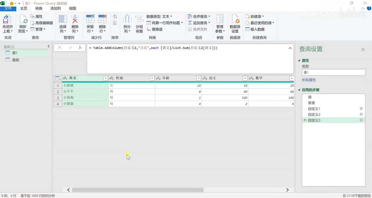Viewport: 372px width, 198px height.
Task: Cancel formula edit with the X icon
Action: 60,48
